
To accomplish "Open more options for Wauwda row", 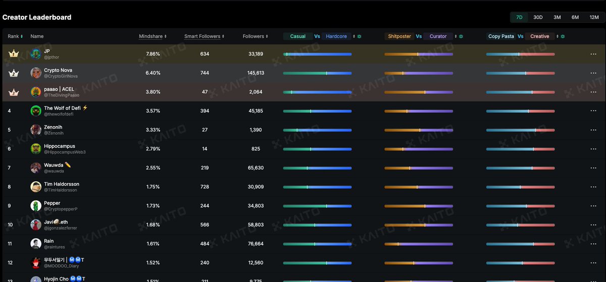I will pyautogui.click(x=593, y=168).
